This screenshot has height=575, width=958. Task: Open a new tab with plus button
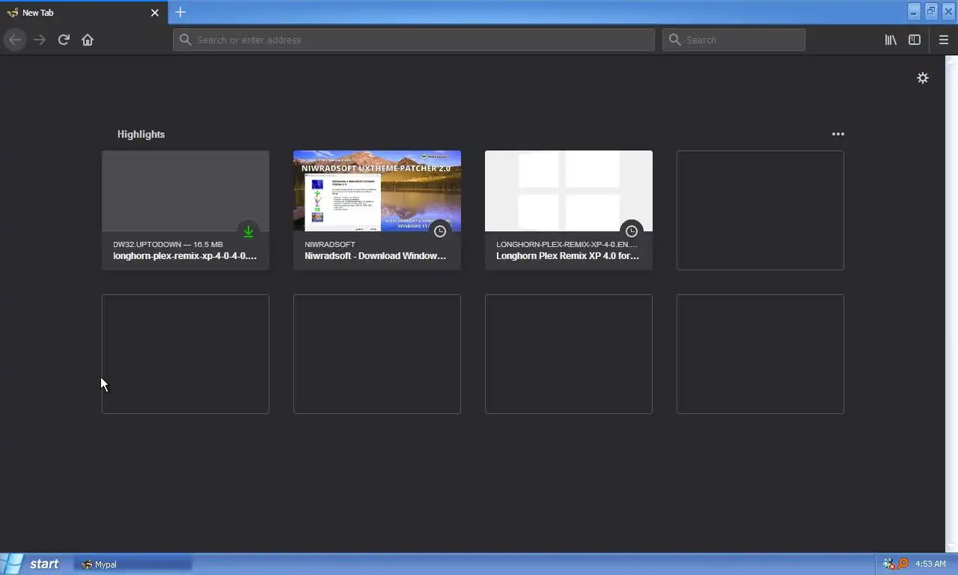point(180,12)
